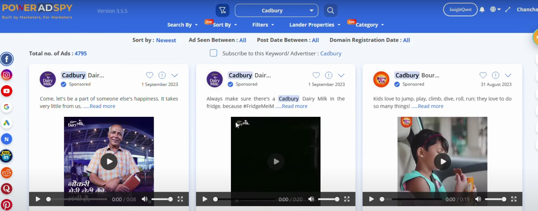Open Reddit ads platform icon
Image resolution: width=538 pixels, height=211 pixels.
7,173
